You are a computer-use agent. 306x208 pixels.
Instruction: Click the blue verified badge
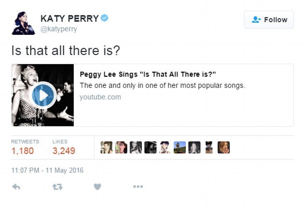point(105,18)
